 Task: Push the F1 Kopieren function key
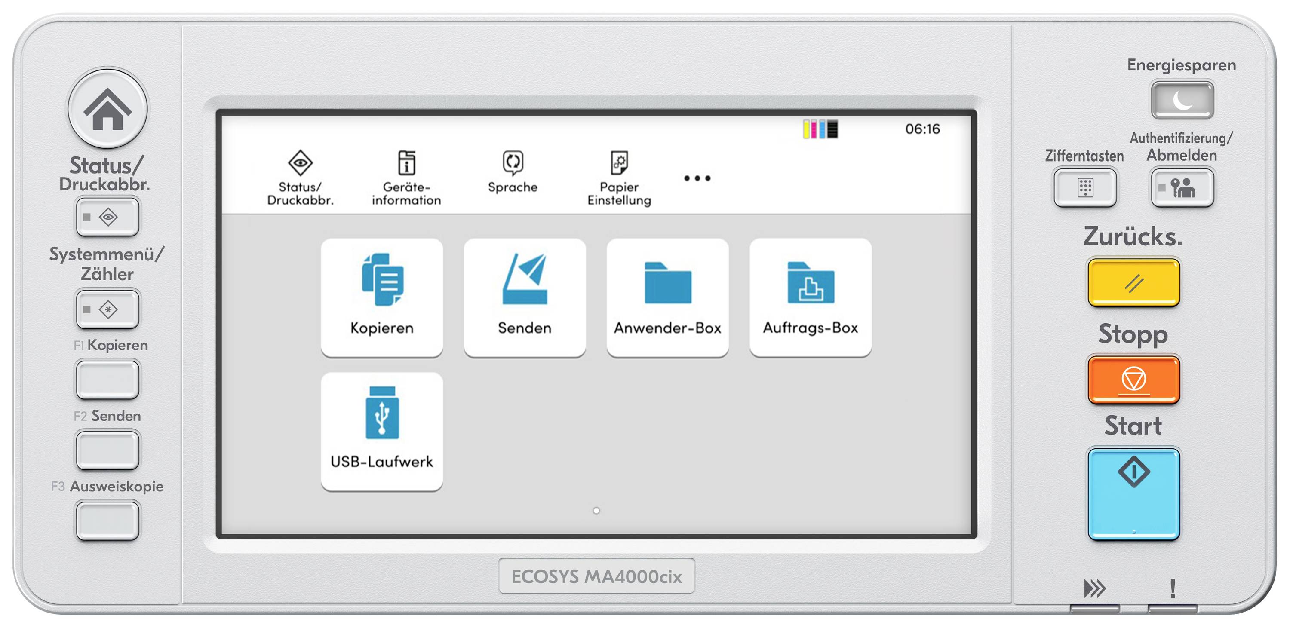coord(107,380)
